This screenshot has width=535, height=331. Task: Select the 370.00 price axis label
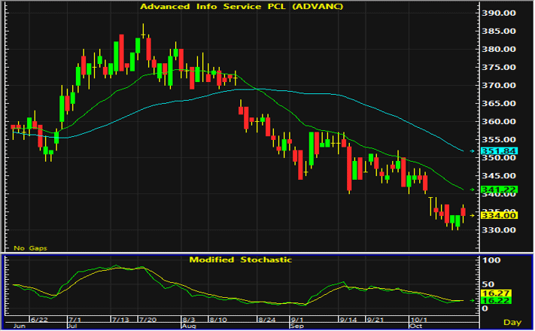coord(498,85)
